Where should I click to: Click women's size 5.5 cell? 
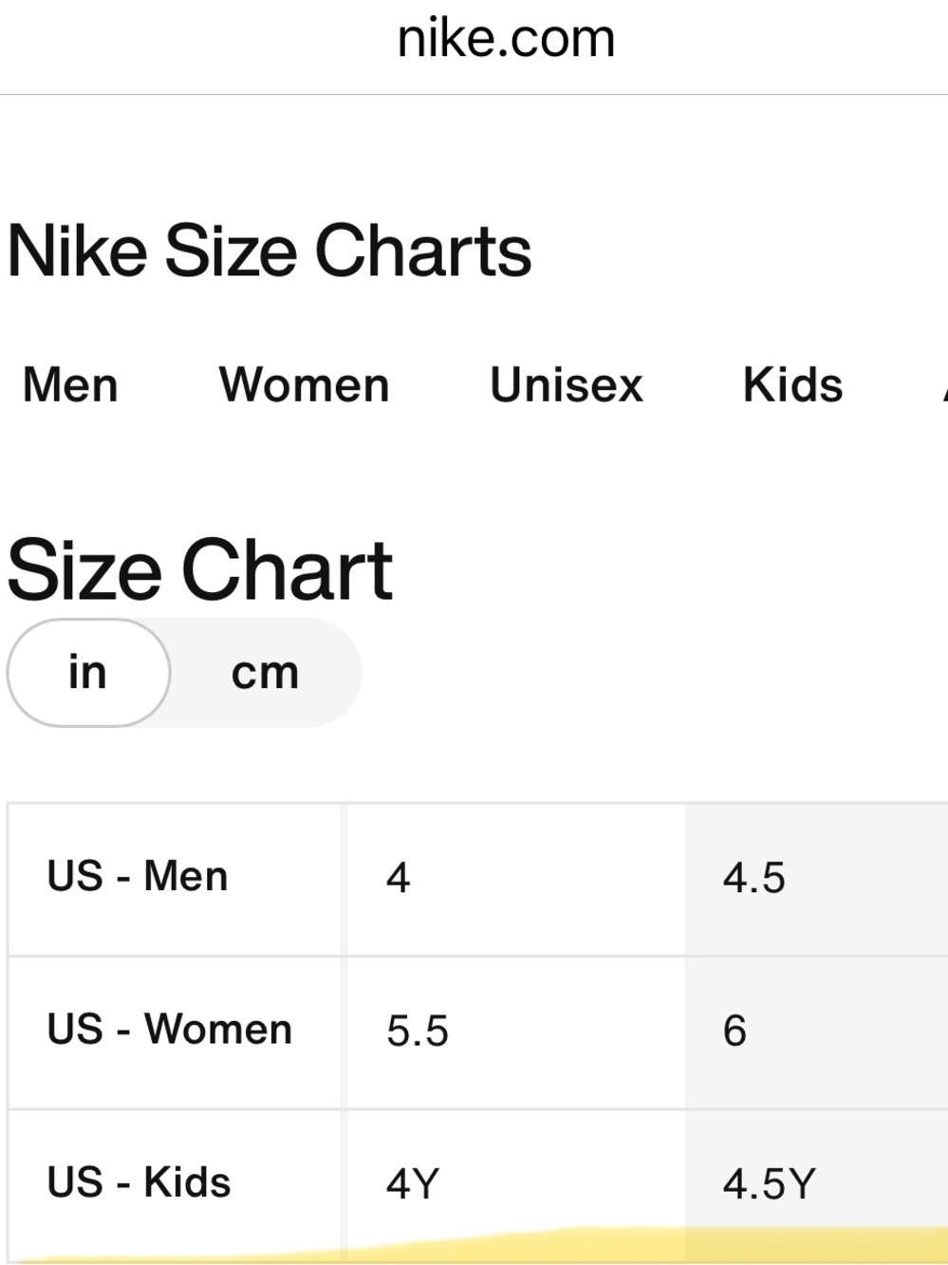point(515,1032)
